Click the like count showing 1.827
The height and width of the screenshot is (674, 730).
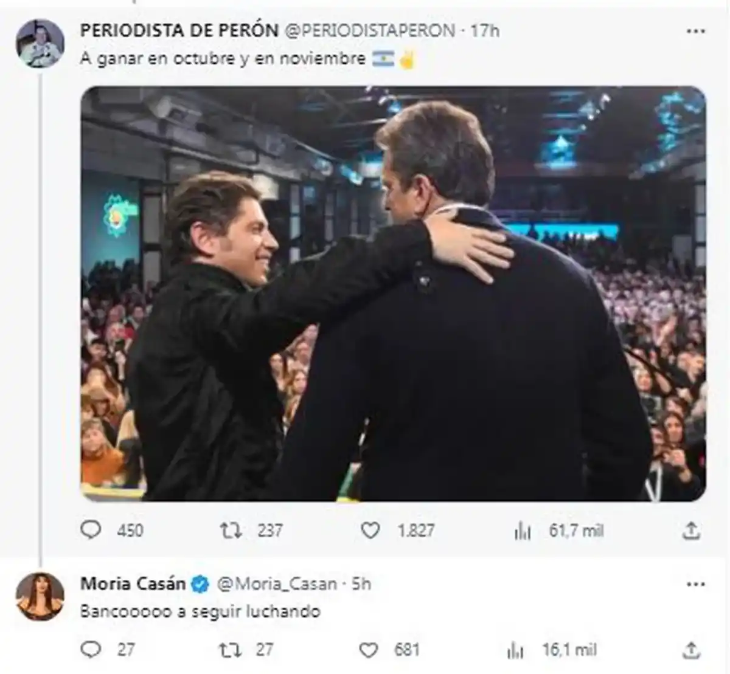tap(415, 531)
